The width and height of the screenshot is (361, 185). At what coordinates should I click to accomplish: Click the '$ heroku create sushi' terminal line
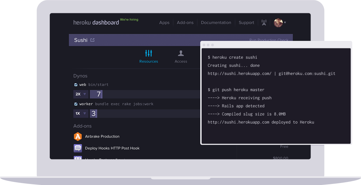(232, 57)
